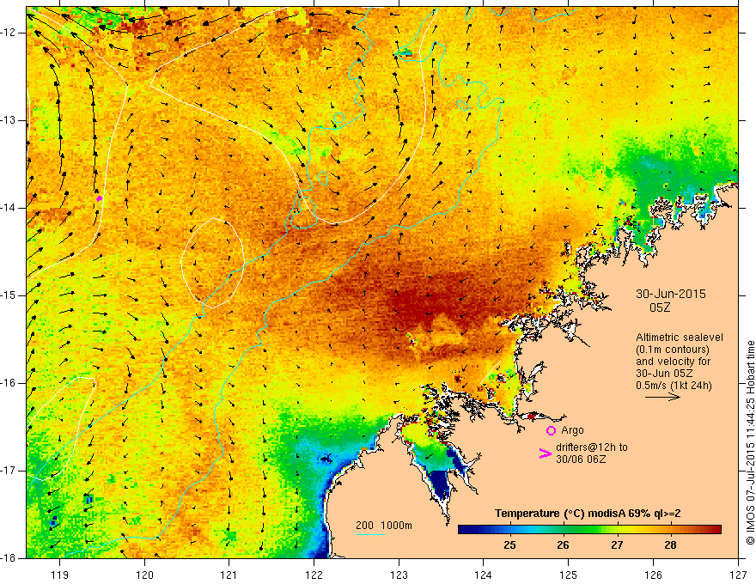
Task: Click the 0.5m/s velocity scale arrow
Action: pos(662,397)
